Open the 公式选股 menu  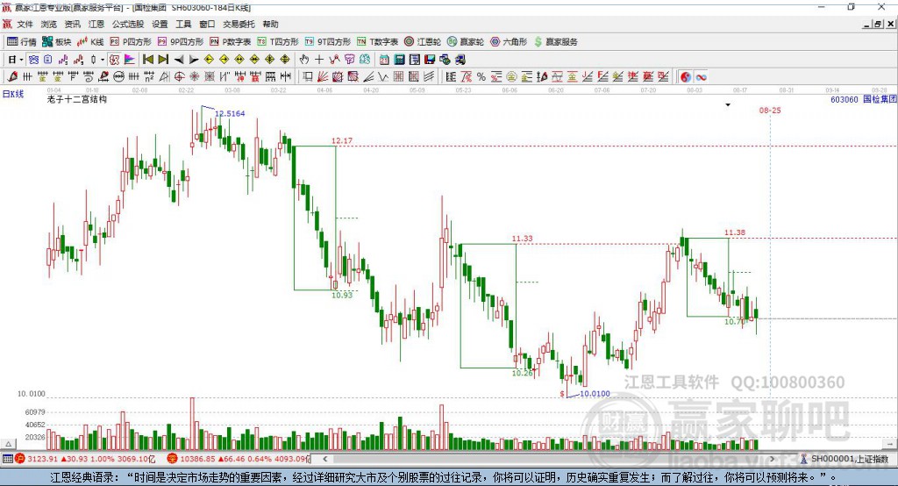tap(128, 24)
